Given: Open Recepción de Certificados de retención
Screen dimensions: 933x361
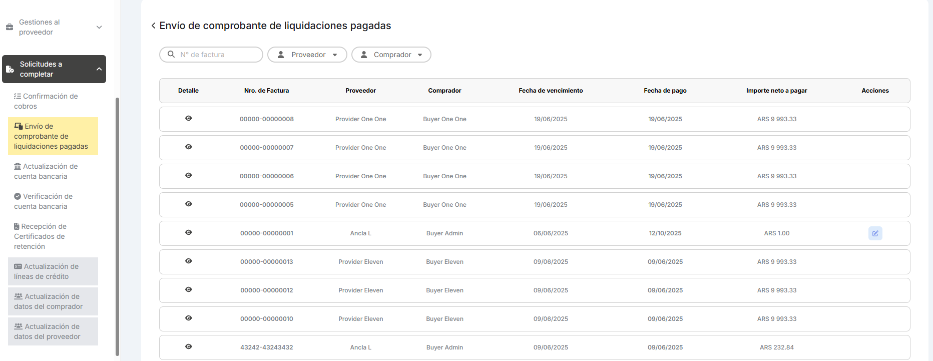Looking at the screenshot, I should pos(40,236).
